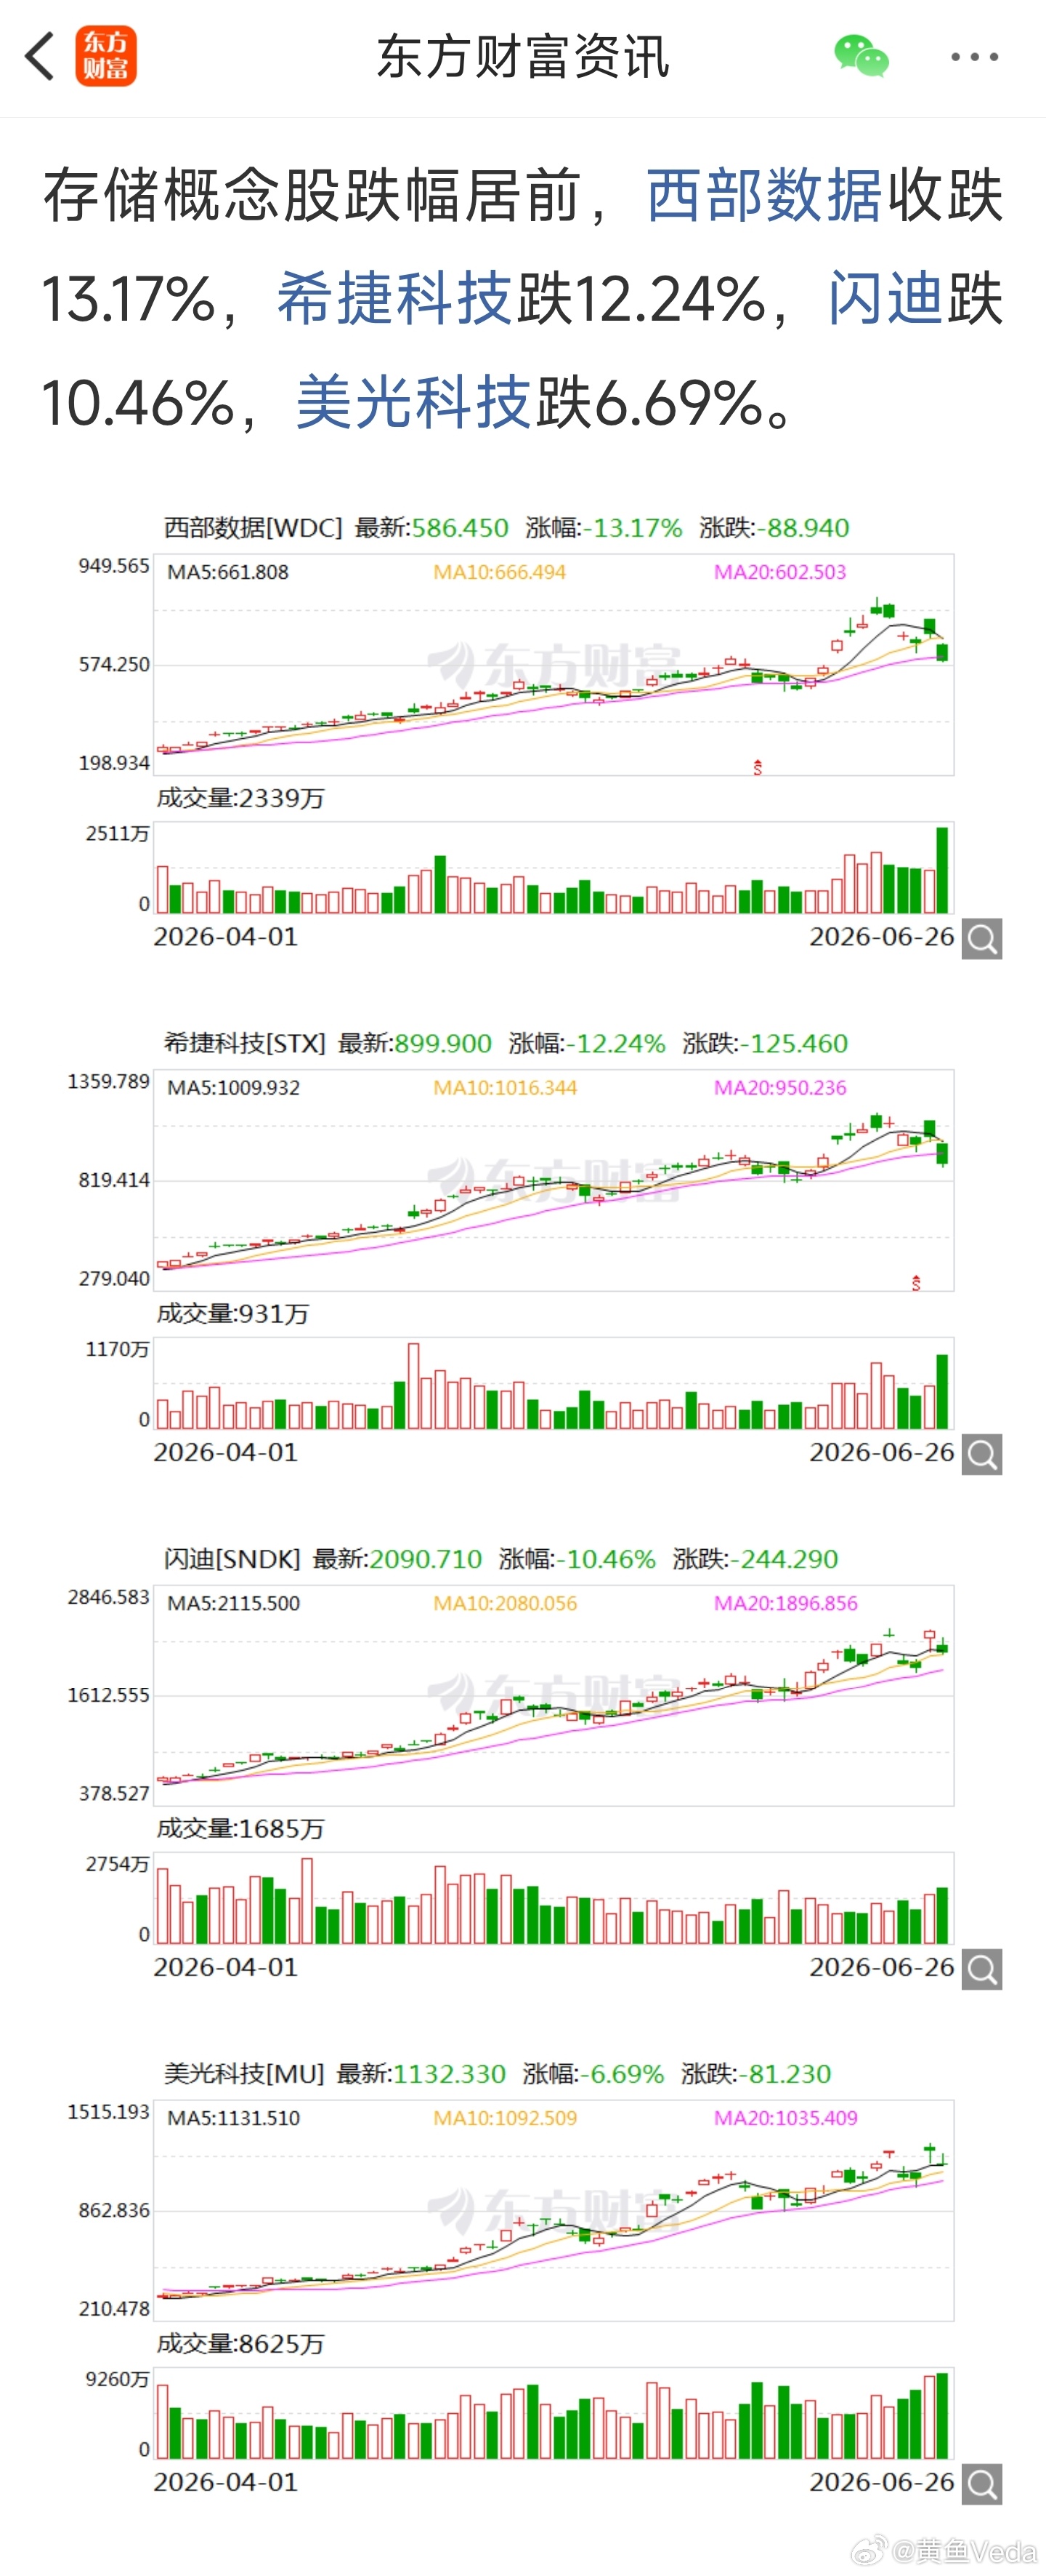Select the MA20:1035.409 label
Viewport: 1046px width, 2576px height.
[x=786, y=2118]
